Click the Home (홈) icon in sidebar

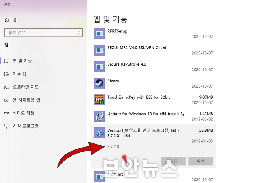click(x=7, y=20)
